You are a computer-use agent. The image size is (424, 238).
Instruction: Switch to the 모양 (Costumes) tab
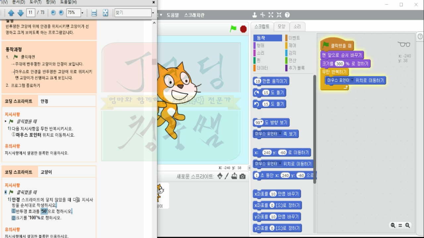click(x=281, y=26)
